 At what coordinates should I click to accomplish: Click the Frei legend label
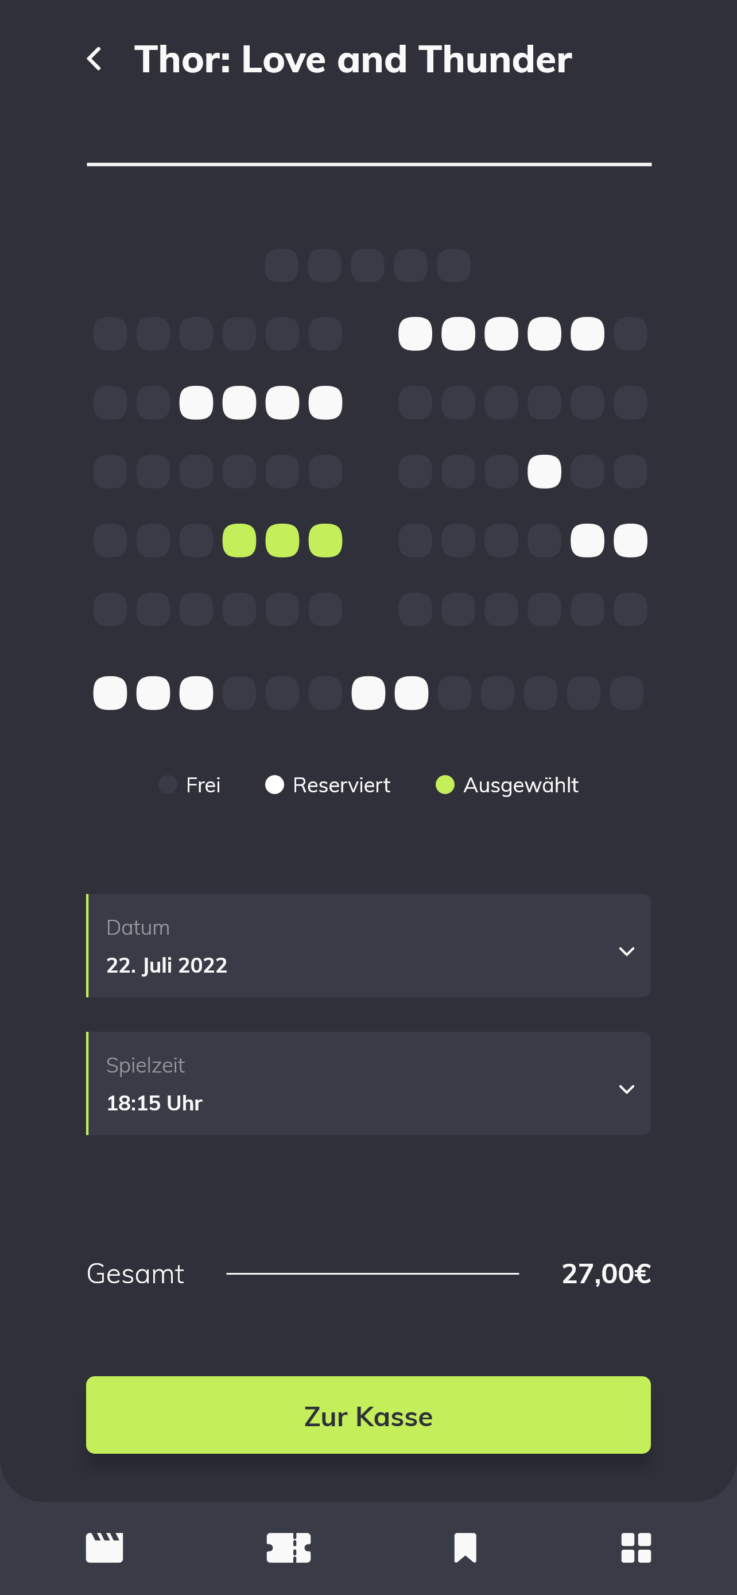(x=203, y=784)
